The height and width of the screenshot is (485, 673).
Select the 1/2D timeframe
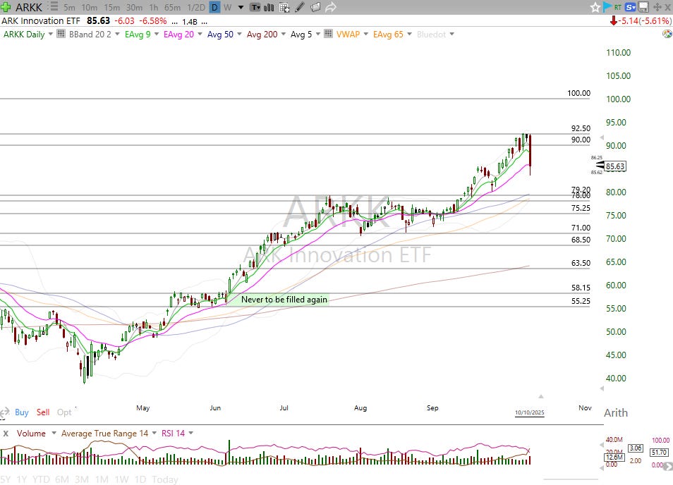pyautogui.click(x=196, y=7)
